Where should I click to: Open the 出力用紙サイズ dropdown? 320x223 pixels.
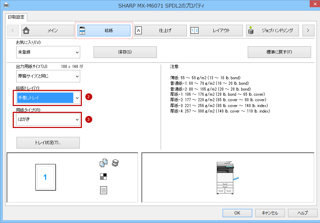(48, 76)
